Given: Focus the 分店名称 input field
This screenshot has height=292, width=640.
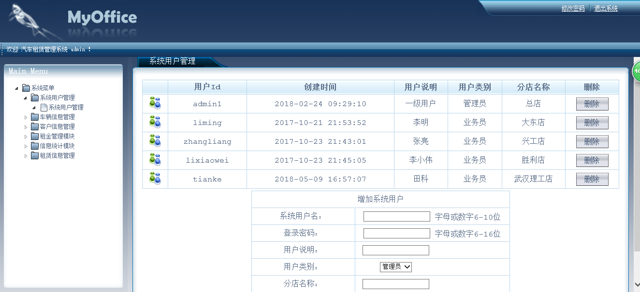Looking at the screenshot, I should [395, 284].
